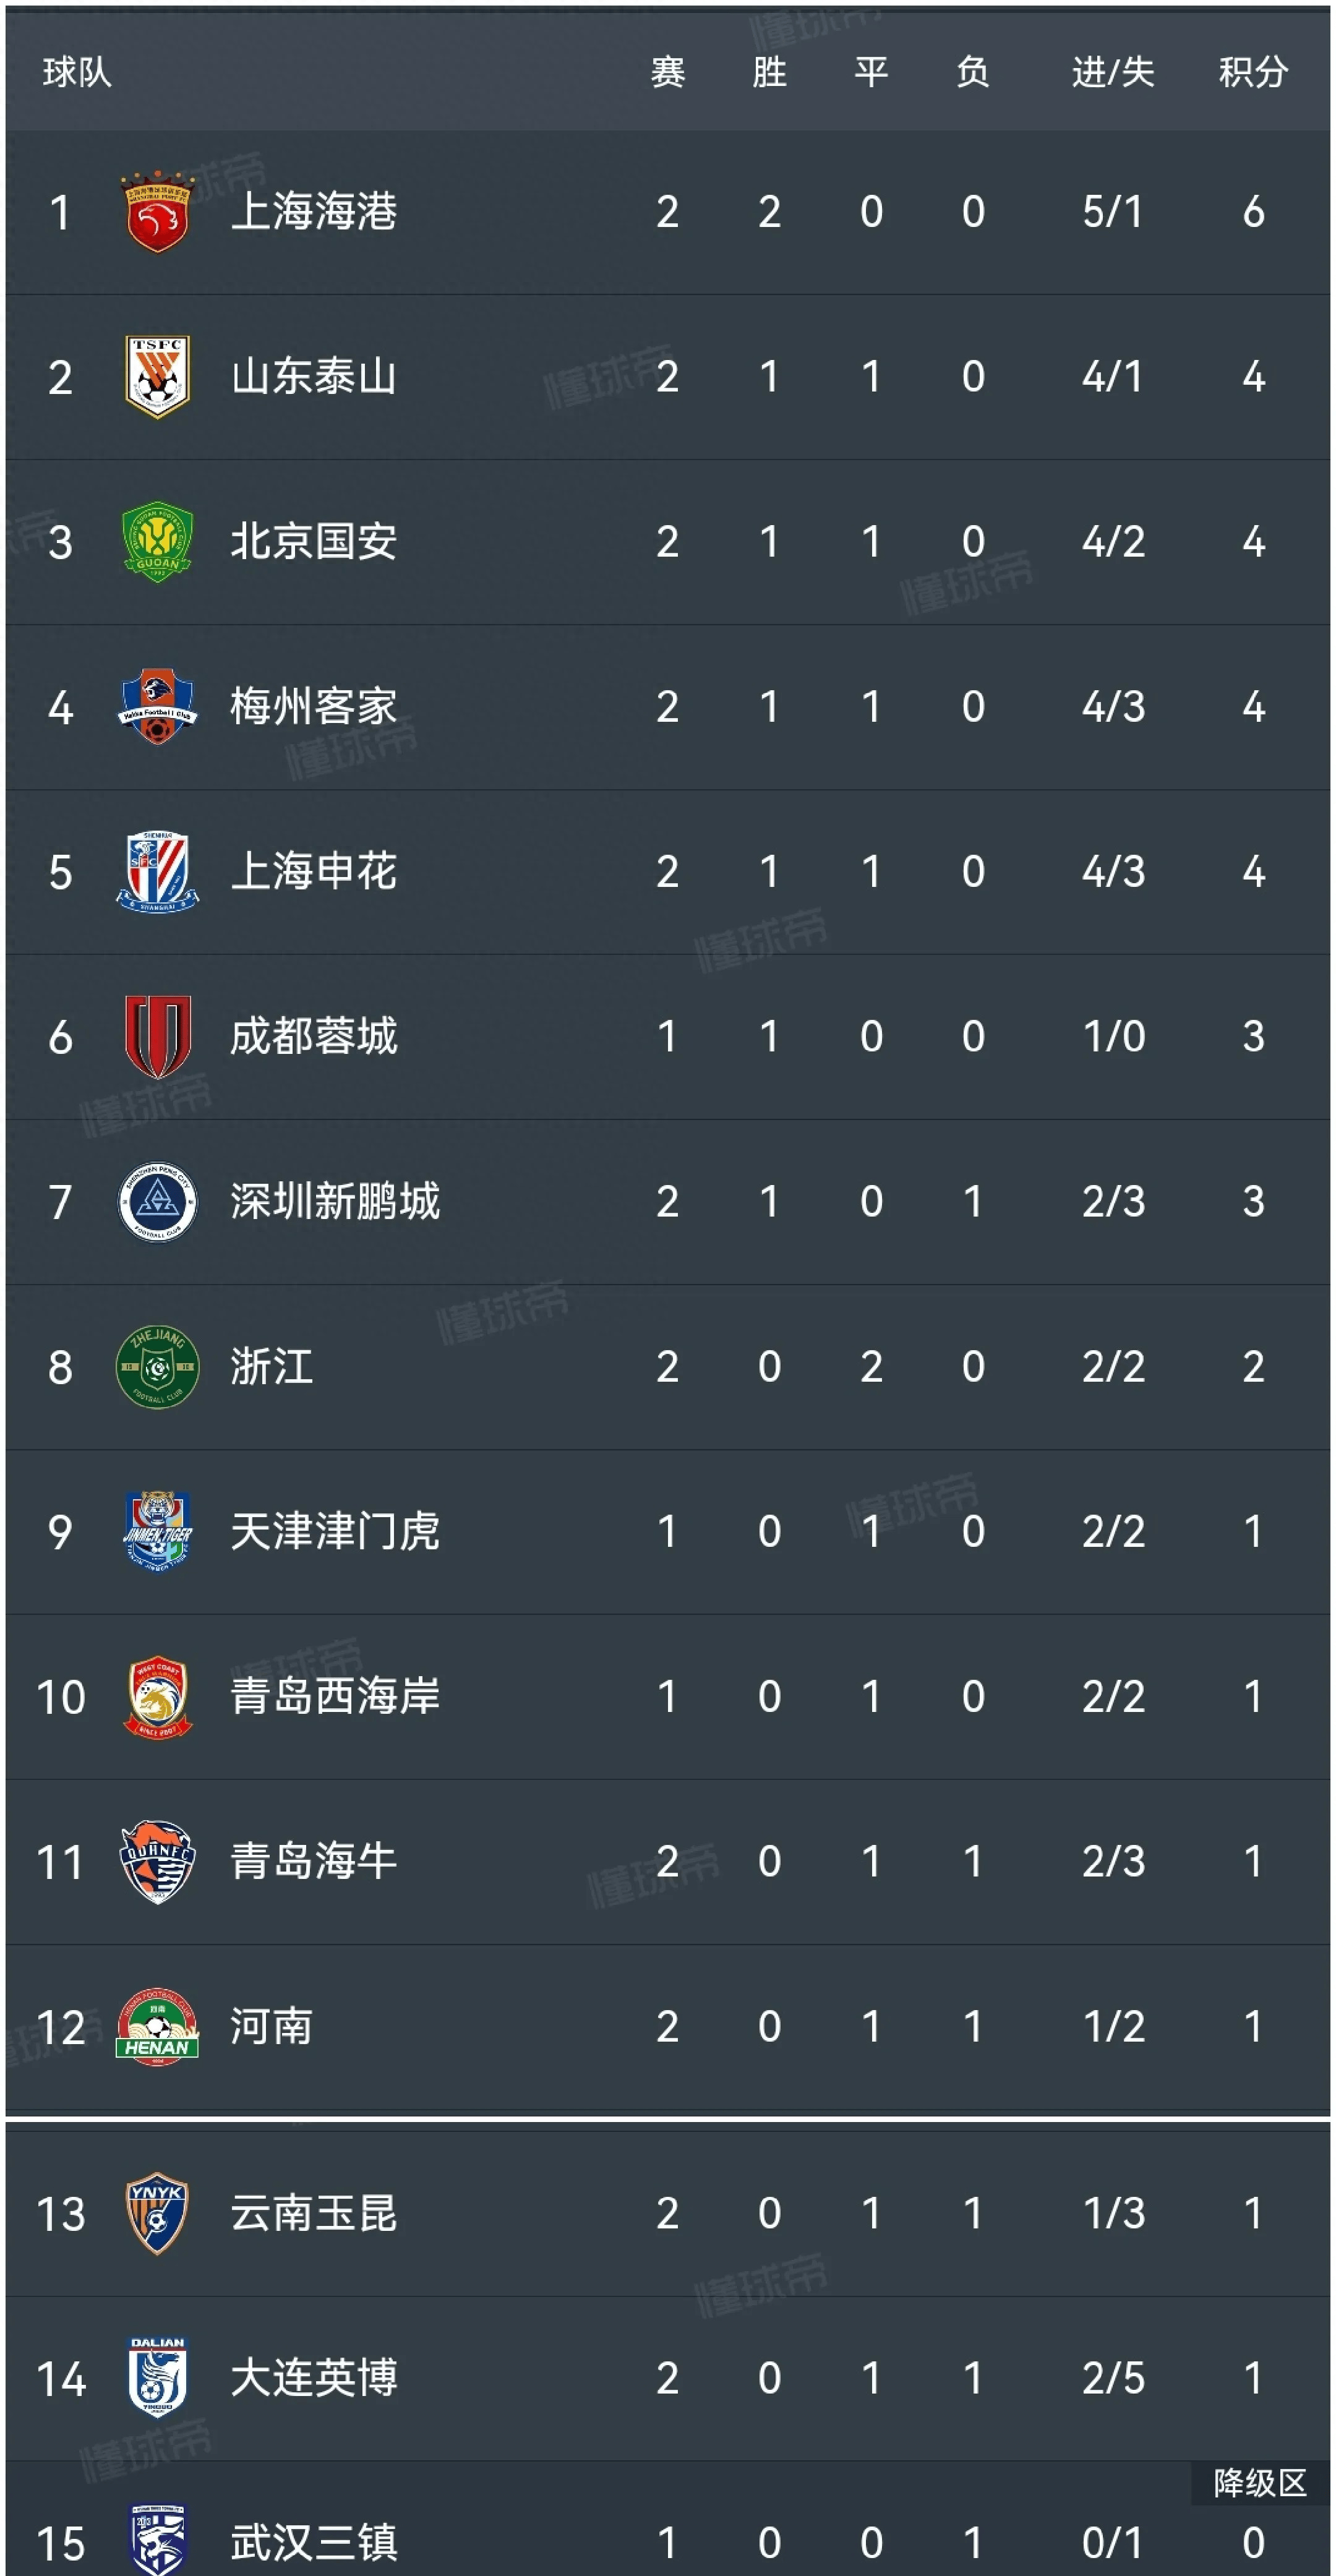Screen dimensions: 1336x2576
Task: Click the Yunnan Yukun (云南玉昆) YNYK crest
Action: coord(157,2213)
